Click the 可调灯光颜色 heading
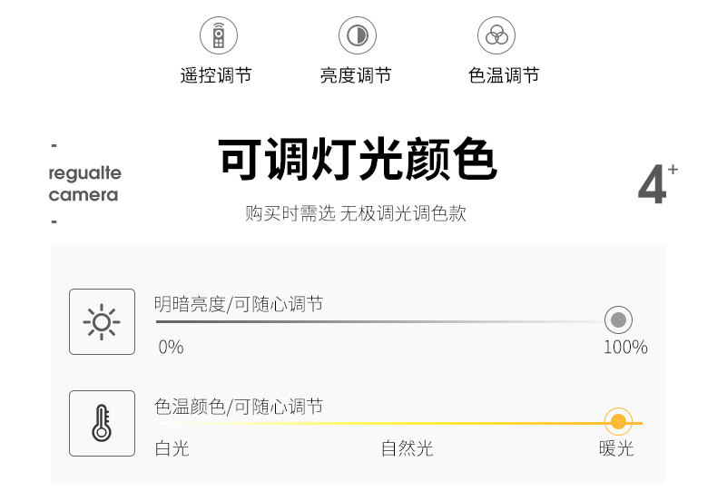This screenshot has width=717, height=501. pos(358,161)
